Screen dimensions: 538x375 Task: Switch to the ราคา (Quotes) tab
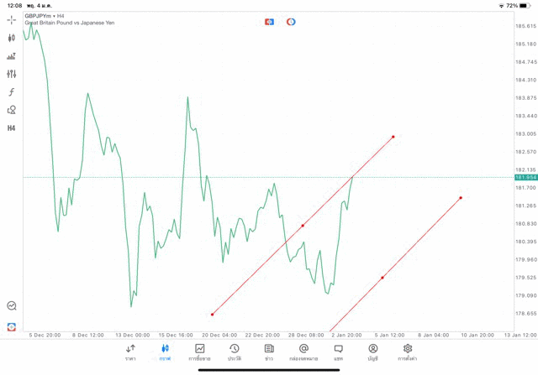pyautogui.click(x=130, y=352)
